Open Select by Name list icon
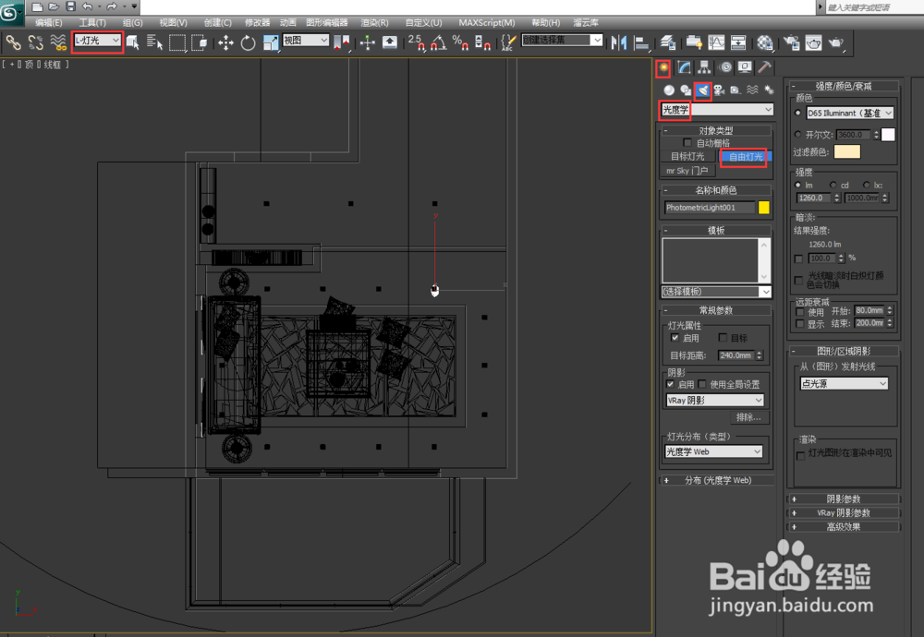This screenshot has height=637, width=924. (154, 42)
